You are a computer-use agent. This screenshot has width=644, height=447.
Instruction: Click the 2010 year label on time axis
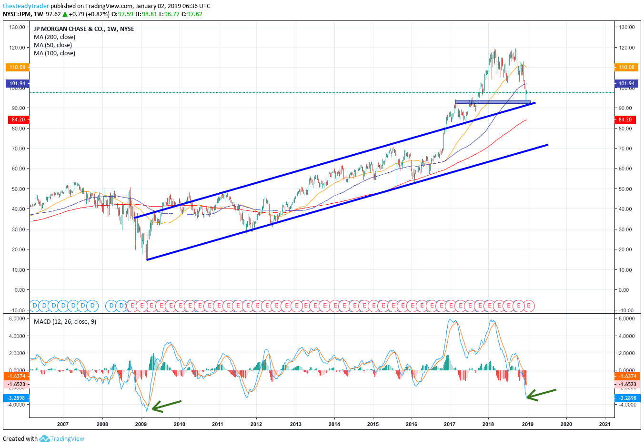(180, 424)
